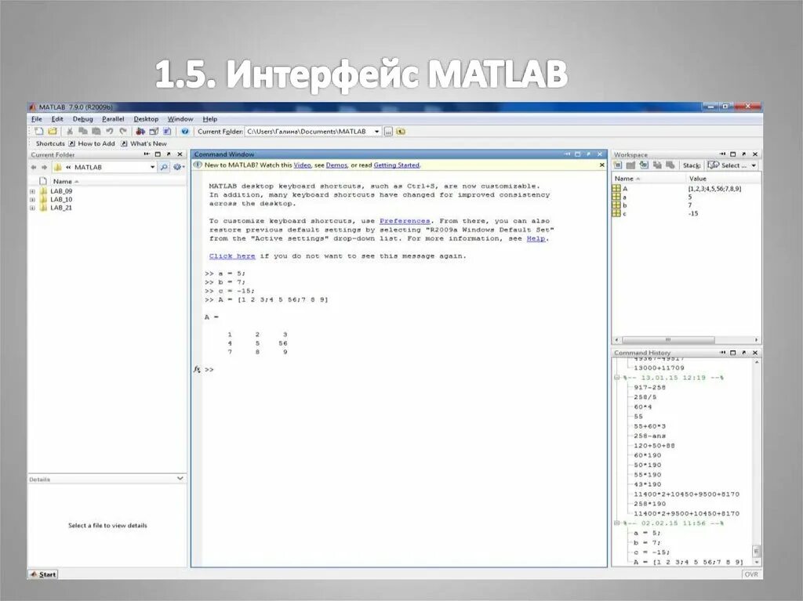Go up one folder level icon
The image size is (803, 601).
coord(401,132)
